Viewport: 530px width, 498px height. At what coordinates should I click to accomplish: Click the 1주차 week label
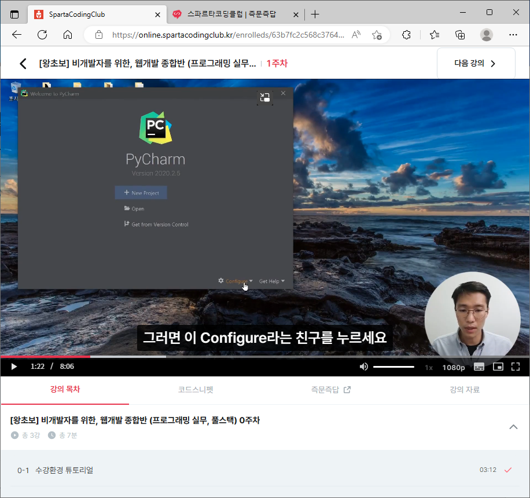(277, 63)
